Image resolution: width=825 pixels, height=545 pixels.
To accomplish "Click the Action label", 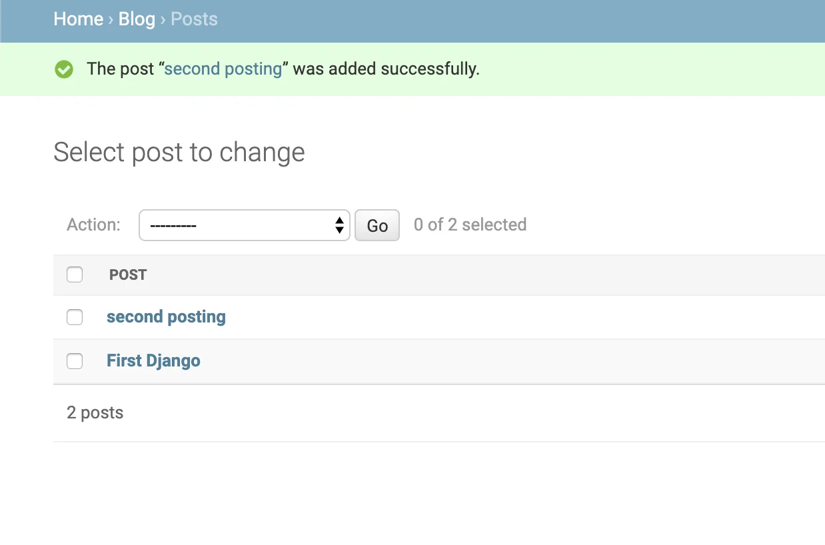I will click(93, 225).
